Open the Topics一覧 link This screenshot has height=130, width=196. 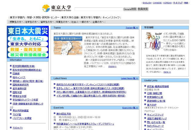click(132, 28)
